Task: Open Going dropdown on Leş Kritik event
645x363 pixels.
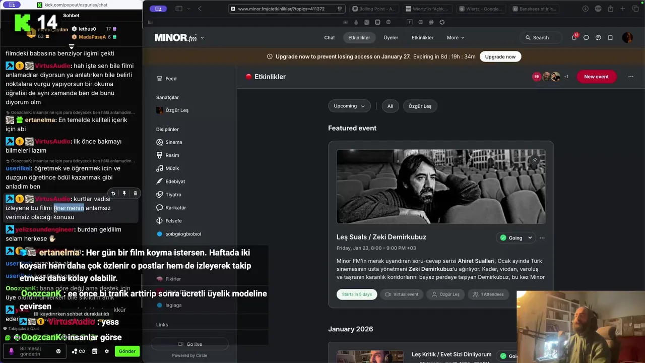Action: [507, 356]
